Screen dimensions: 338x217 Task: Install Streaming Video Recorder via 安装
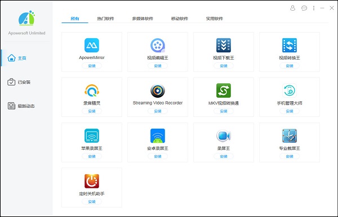point(158,111)
